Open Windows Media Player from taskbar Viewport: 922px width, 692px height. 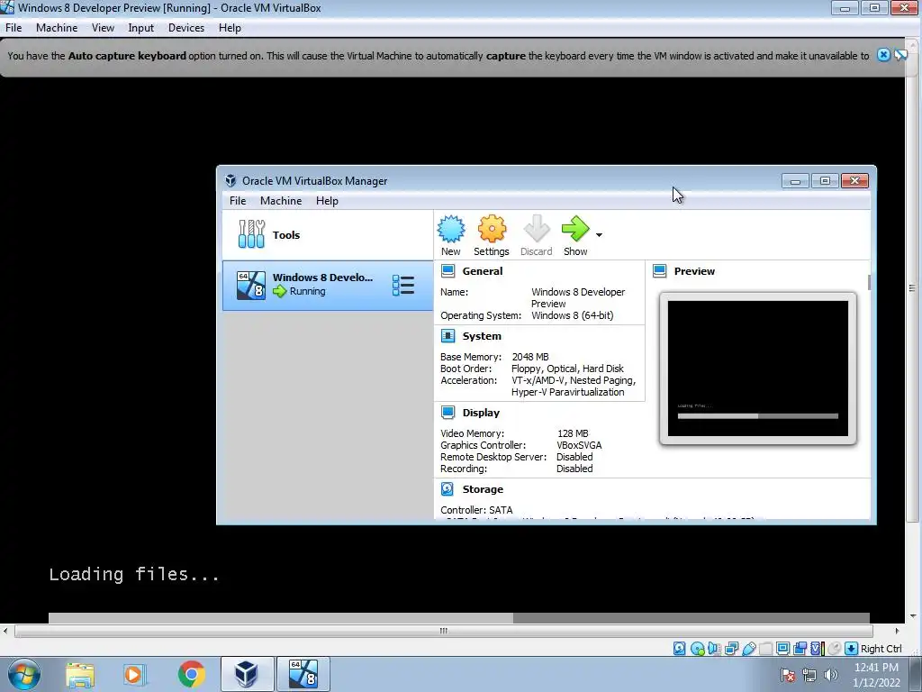pos(134,674)
